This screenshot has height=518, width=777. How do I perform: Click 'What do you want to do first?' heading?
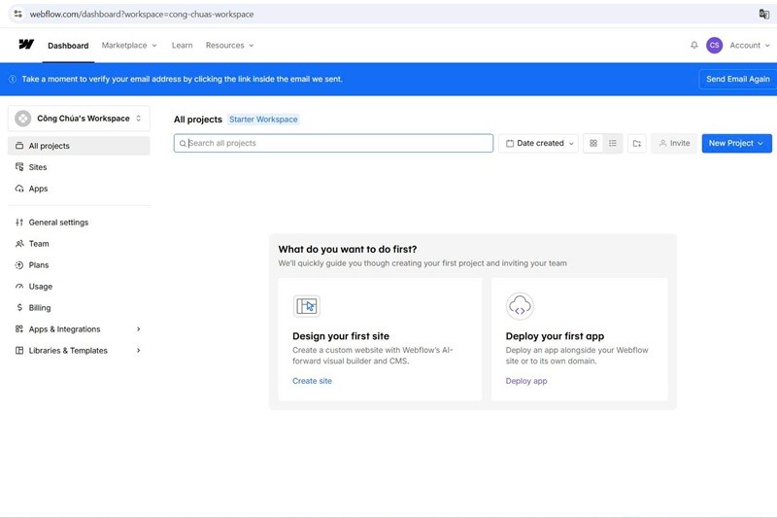(x=348, y=250)
